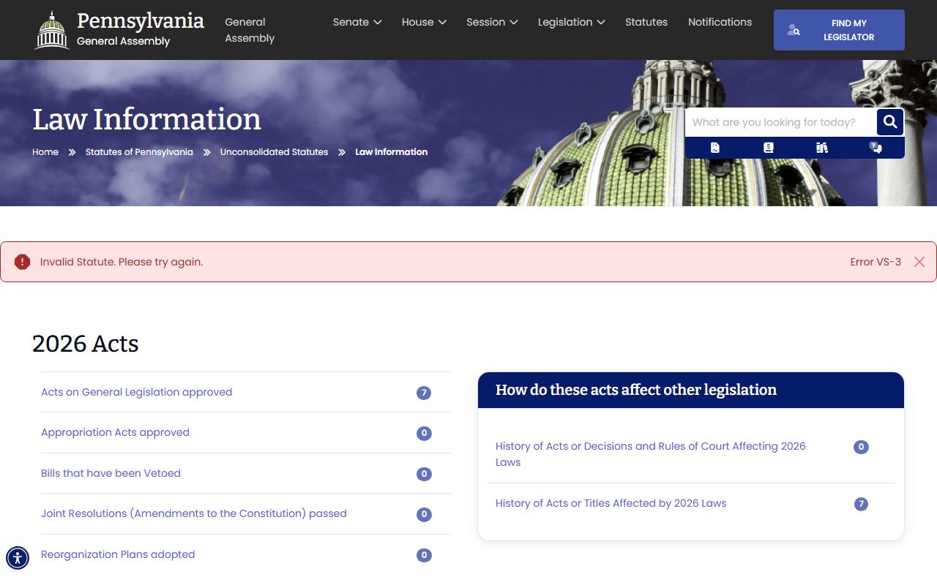Focus the 'What are you looking for today?' field

780,122
